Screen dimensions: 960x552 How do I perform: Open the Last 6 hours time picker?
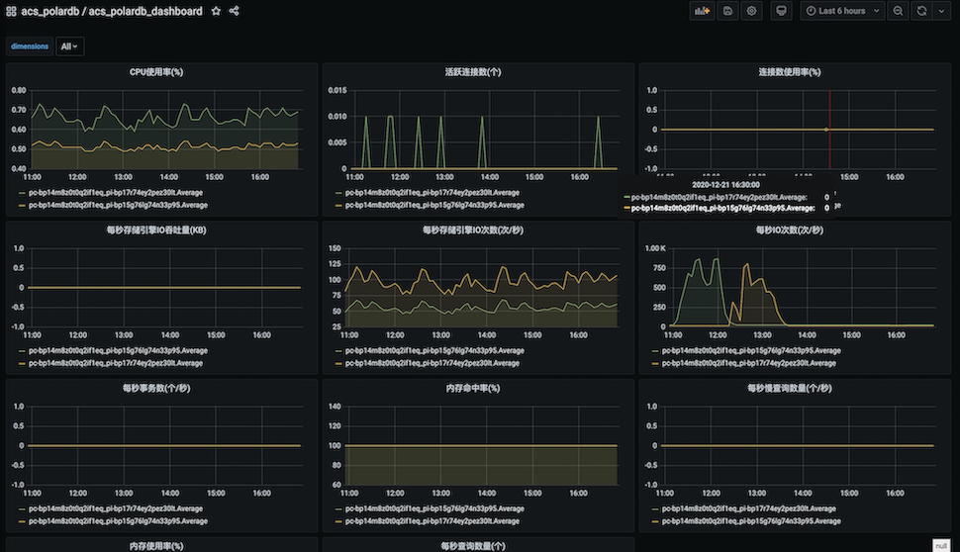841,11
